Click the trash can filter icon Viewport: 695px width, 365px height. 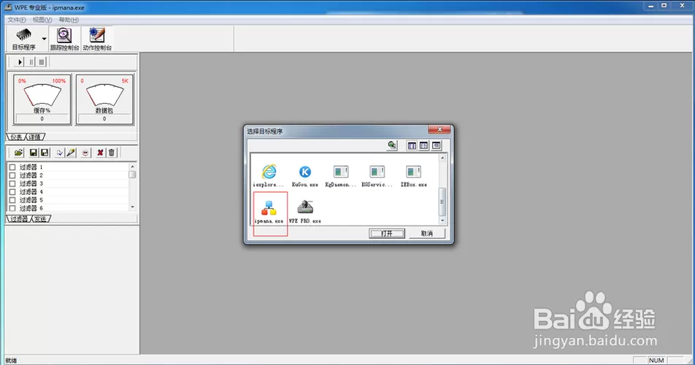click(x=111, y=153)
